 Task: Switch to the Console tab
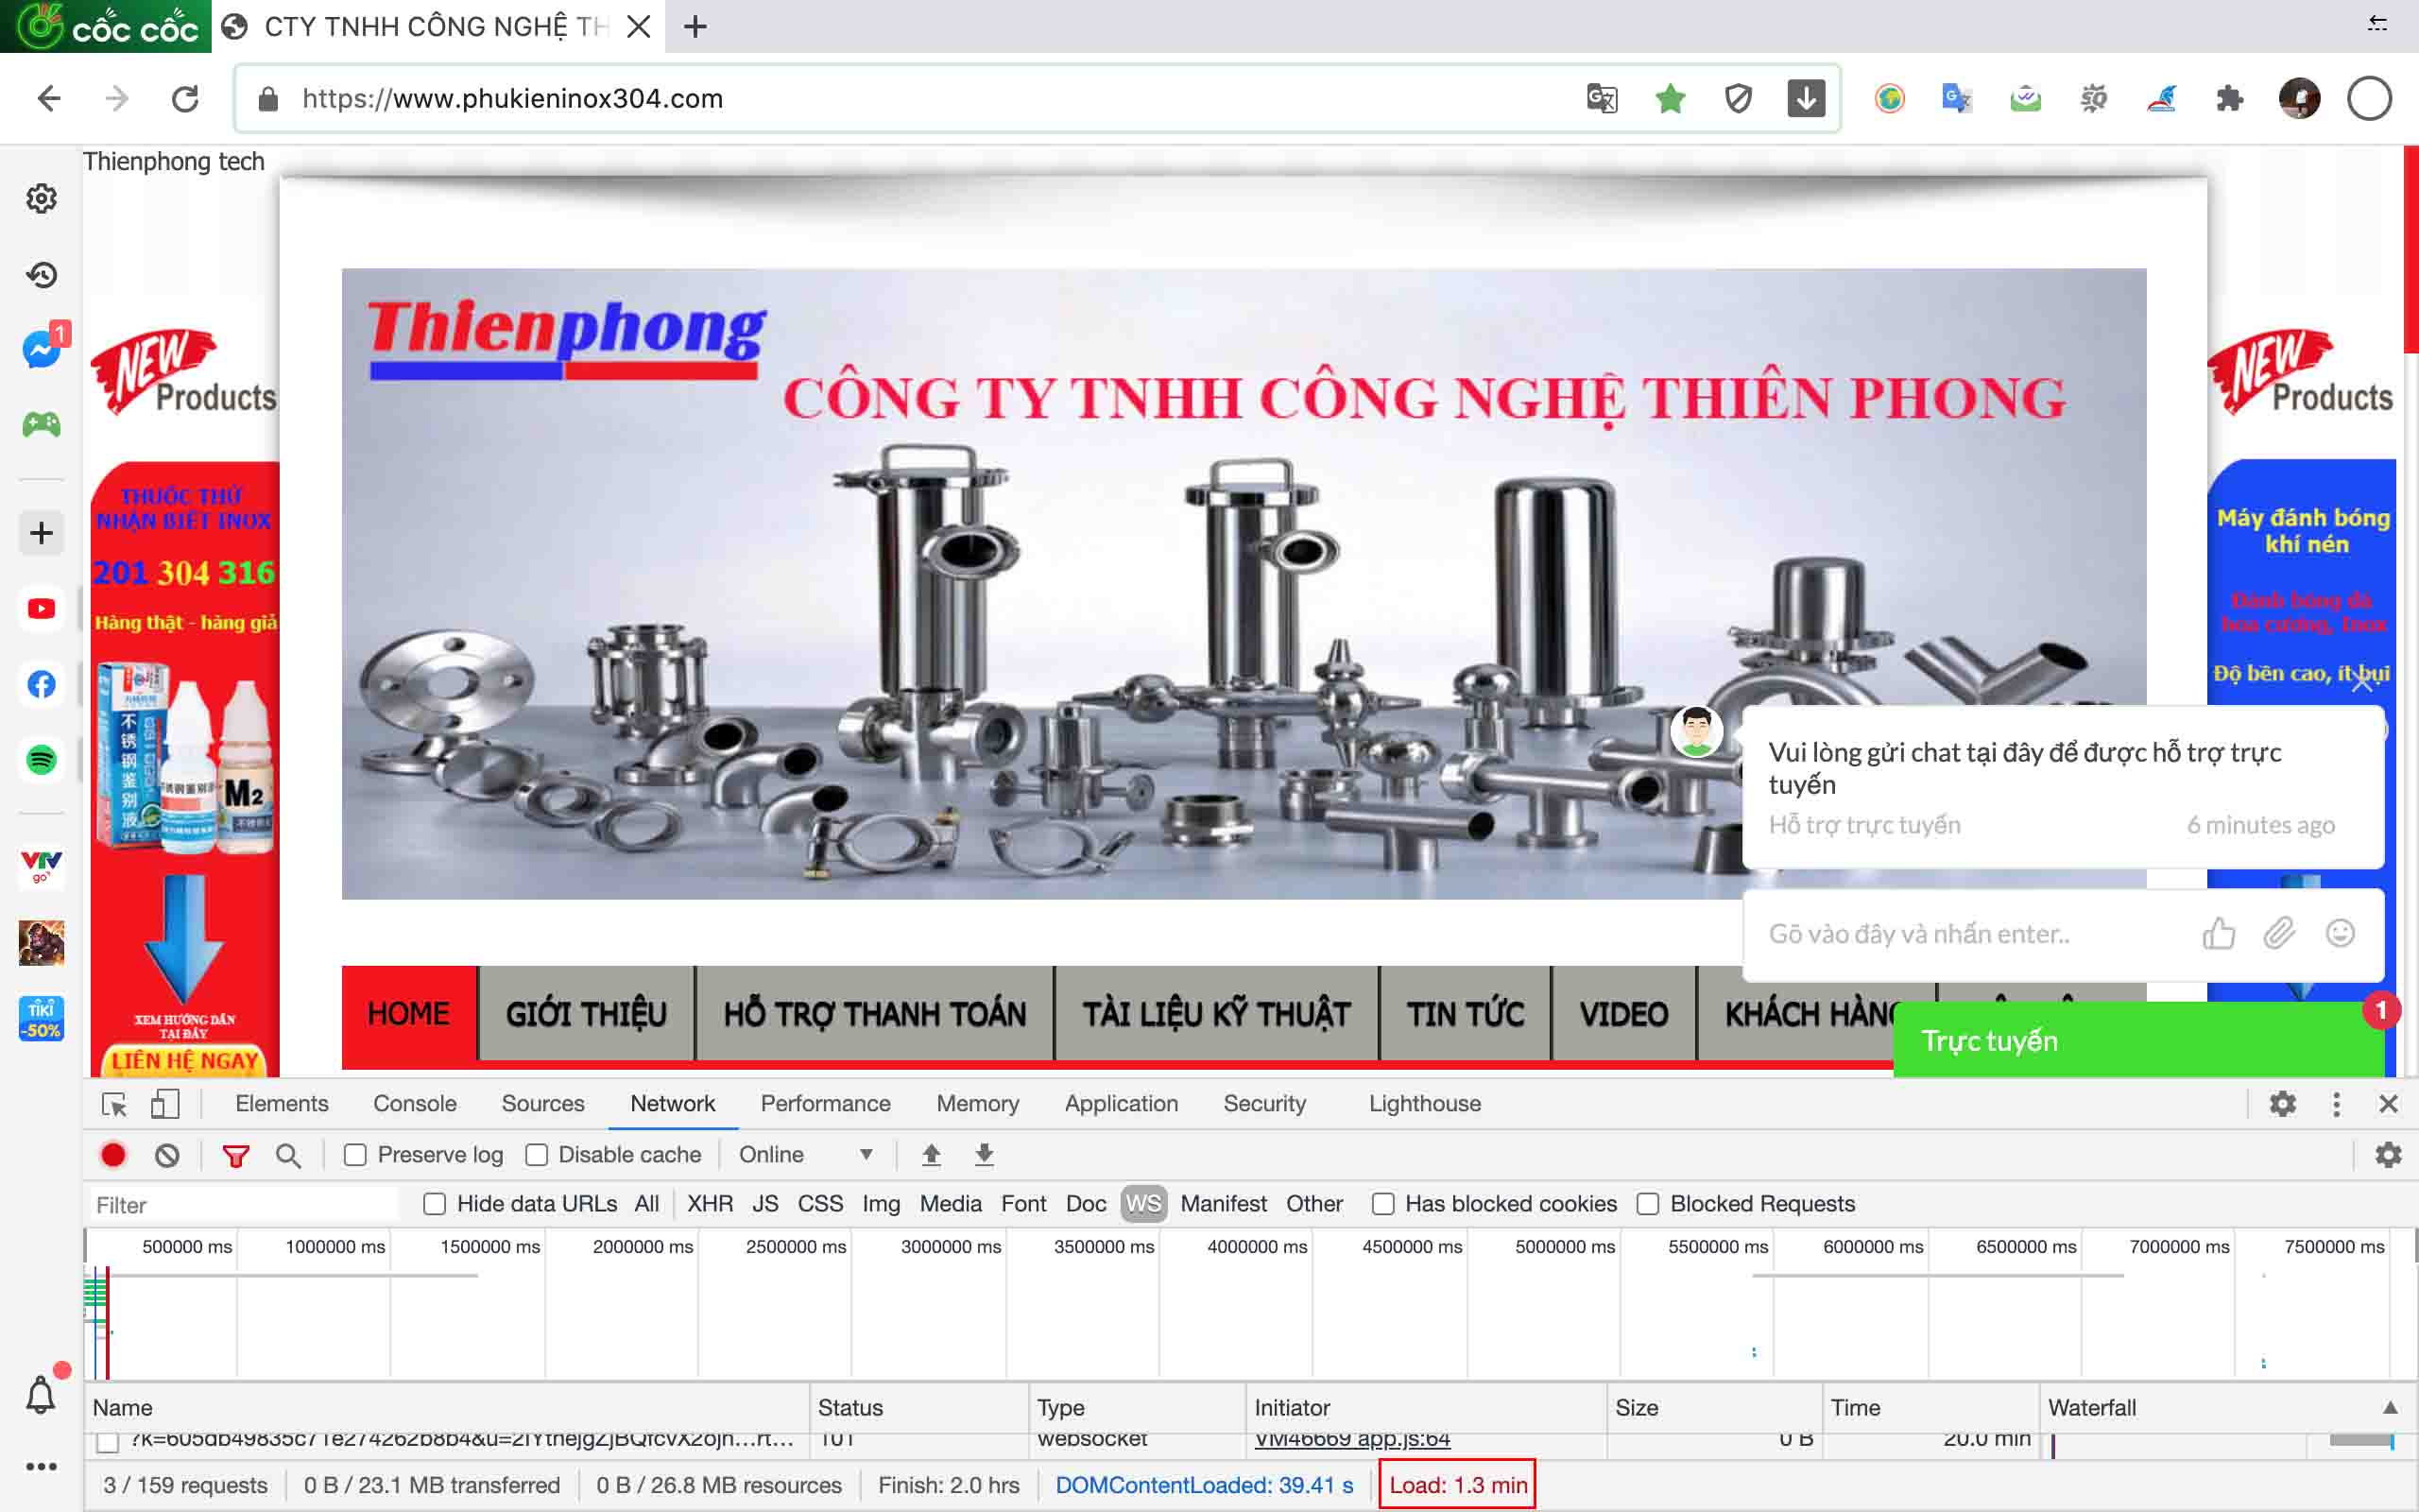(415, 1103)
